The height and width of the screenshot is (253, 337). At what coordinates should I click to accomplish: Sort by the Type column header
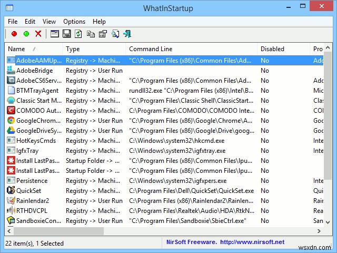(x=94, y=49)
